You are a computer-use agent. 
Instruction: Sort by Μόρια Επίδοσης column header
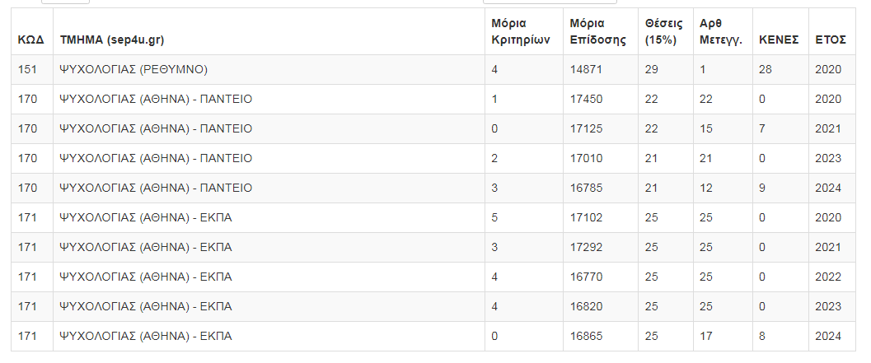coord(598,31)
